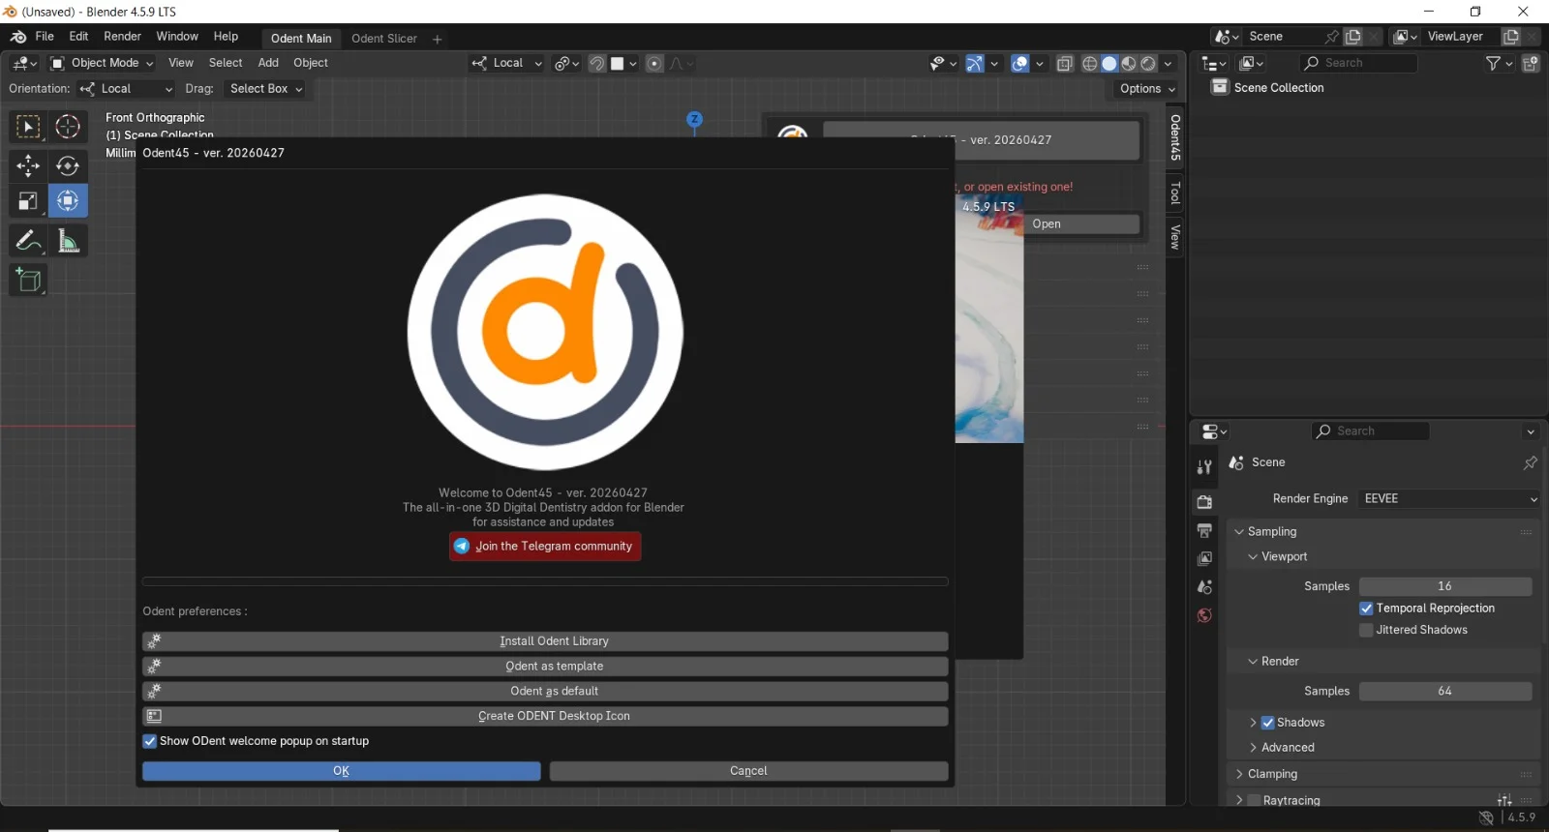Pick the Scale tool in toolbar
The image size is (1549, 832).
click(28, 201)
